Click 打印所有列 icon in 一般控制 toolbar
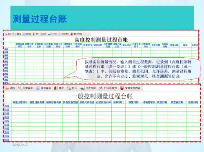Viewport: 204px width, 152px height. 101,88
